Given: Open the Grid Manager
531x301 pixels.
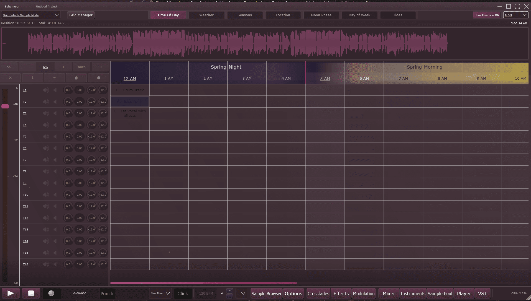Looking at the screenshot, I should pyautogui.click(x=81, y=15).
